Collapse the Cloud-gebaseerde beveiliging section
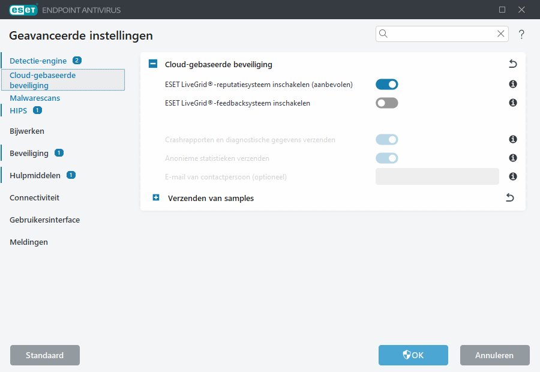This screenshot has height=372, width=540. click(x=154, y=63)
